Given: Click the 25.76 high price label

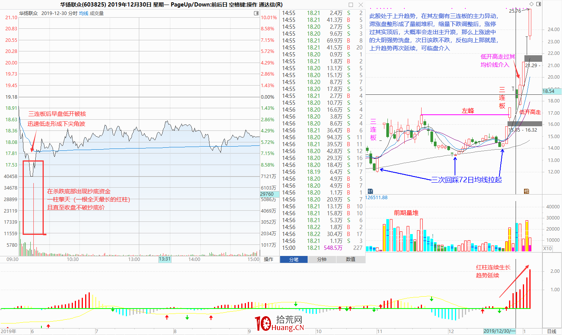Looking at the screenshot, I should (515, 11).
